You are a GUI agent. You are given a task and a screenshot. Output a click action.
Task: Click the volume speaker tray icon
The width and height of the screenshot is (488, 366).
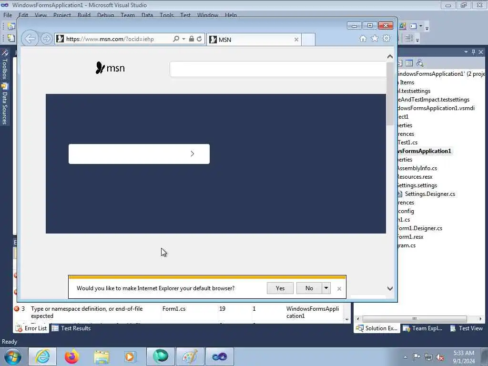pos(440,357)
